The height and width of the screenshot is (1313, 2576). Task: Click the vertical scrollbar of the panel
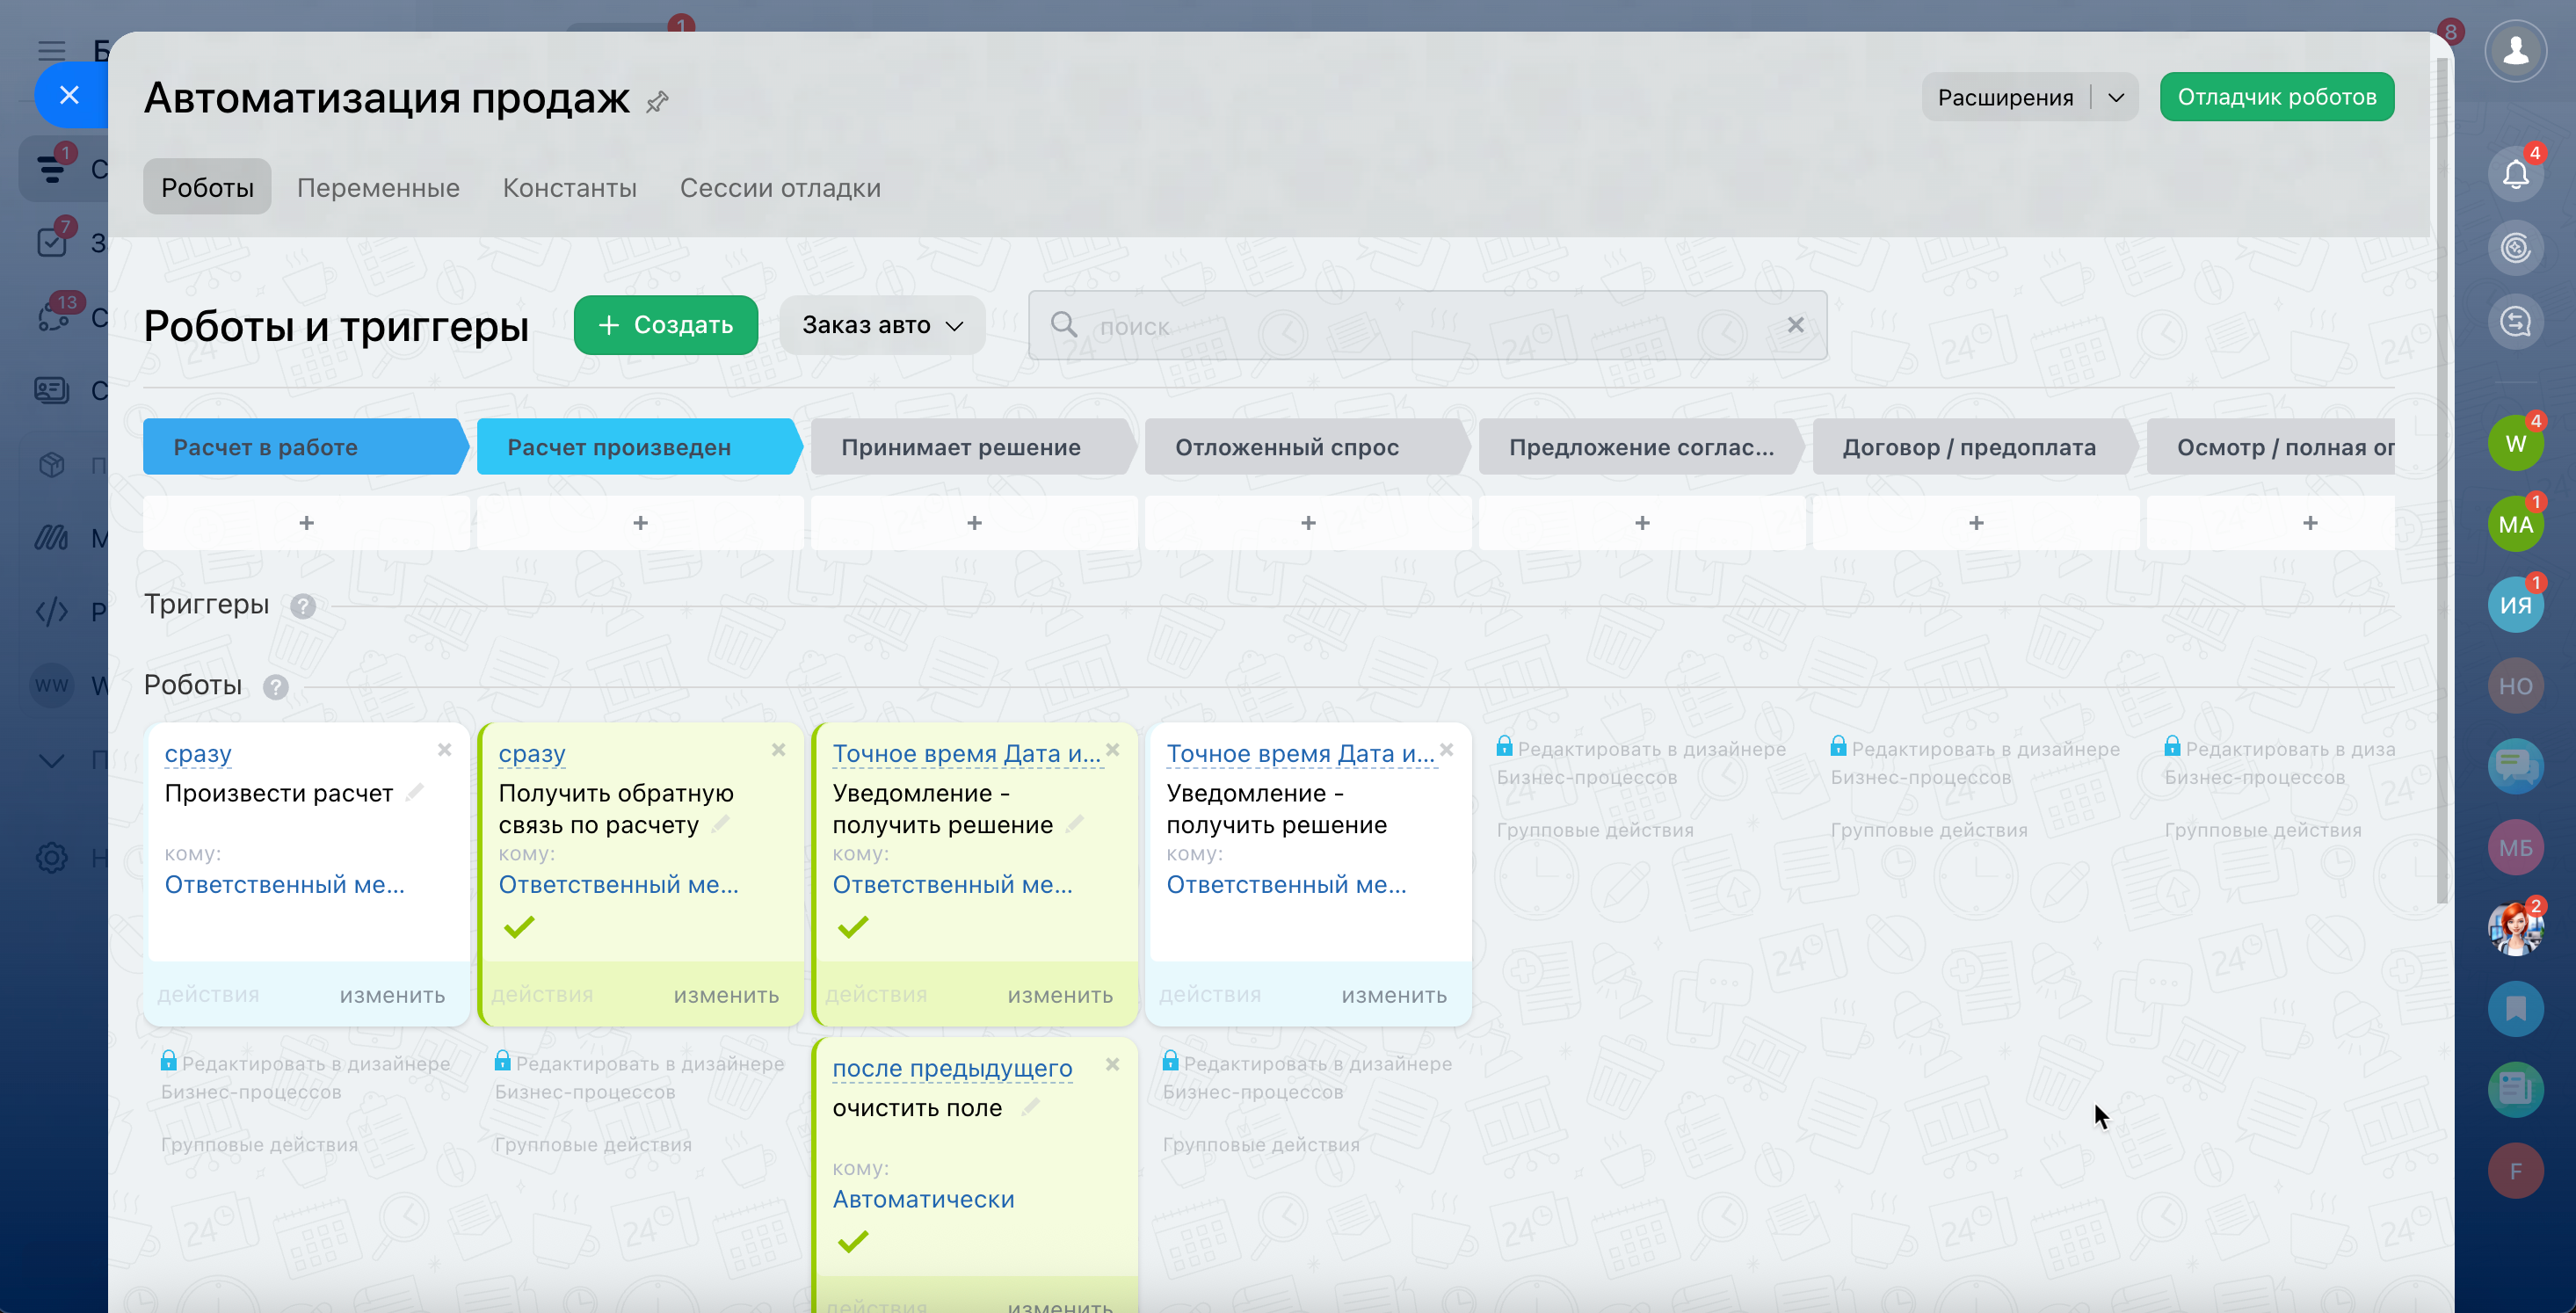click(2442, 480)
